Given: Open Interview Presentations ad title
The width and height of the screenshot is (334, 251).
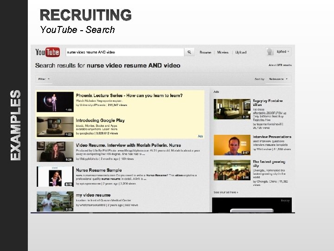Looking at the screenshot, I should [x=272, y=137].
